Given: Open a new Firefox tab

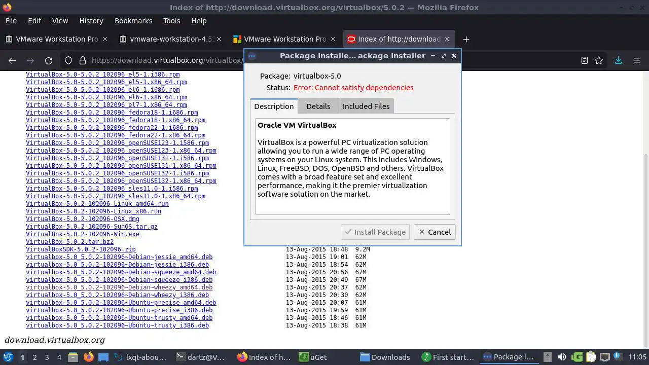Looking at the screenshot, I should pyautogui.click(x=466, y=39).
